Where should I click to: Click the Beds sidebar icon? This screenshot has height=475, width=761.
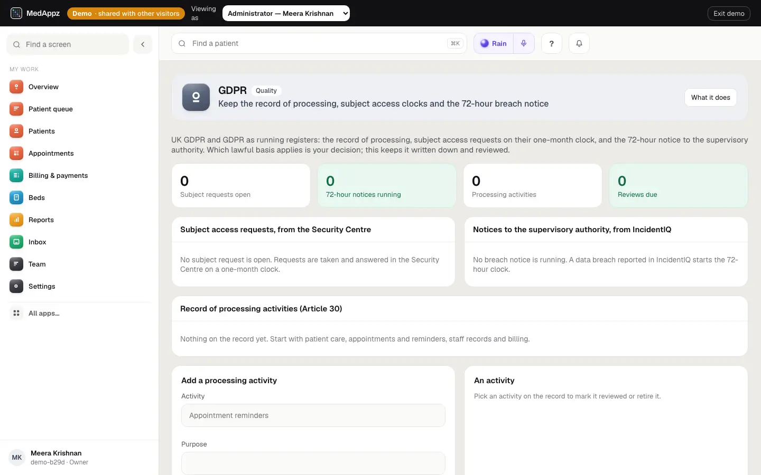coord(16,197)
